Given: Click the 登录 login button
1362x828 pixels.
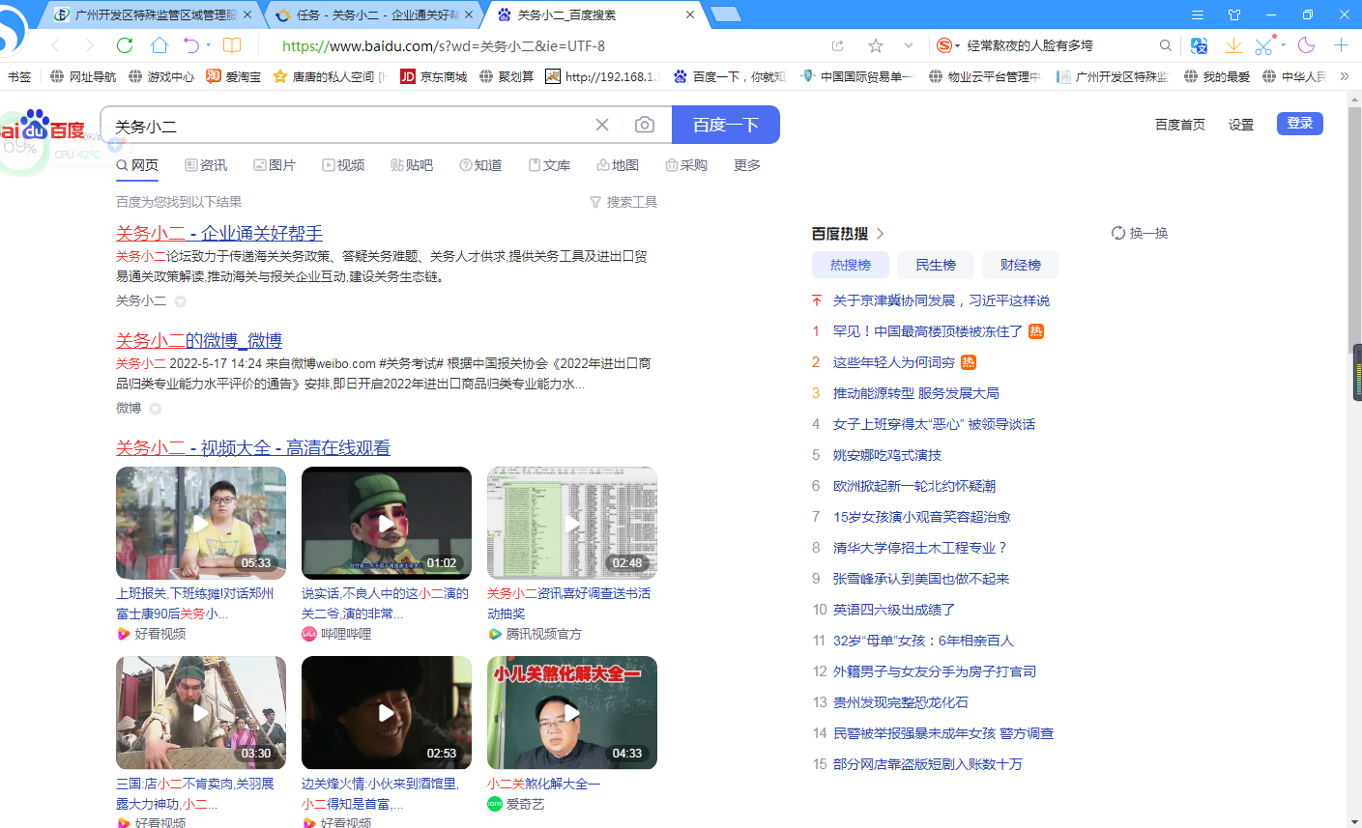Looking at the screenshot, I should coord(1300,124).
